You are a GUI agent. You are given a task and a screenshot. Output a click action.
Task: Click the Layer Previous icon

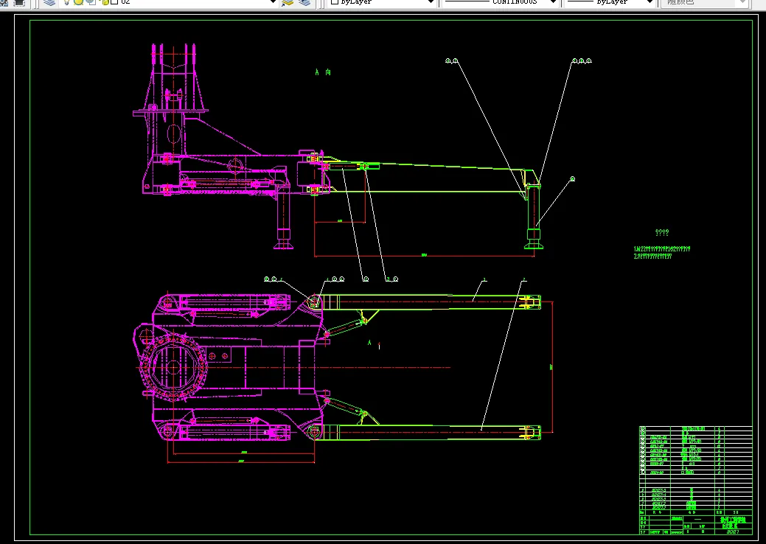tap(305, 2)
